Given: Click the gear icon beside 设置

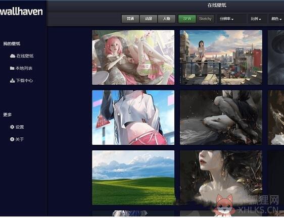Looking at the screenshot, I should coord(12,127).
